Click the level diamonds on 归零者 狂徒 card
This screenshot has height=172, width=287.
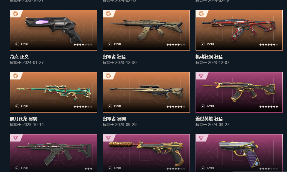[176, 45]
